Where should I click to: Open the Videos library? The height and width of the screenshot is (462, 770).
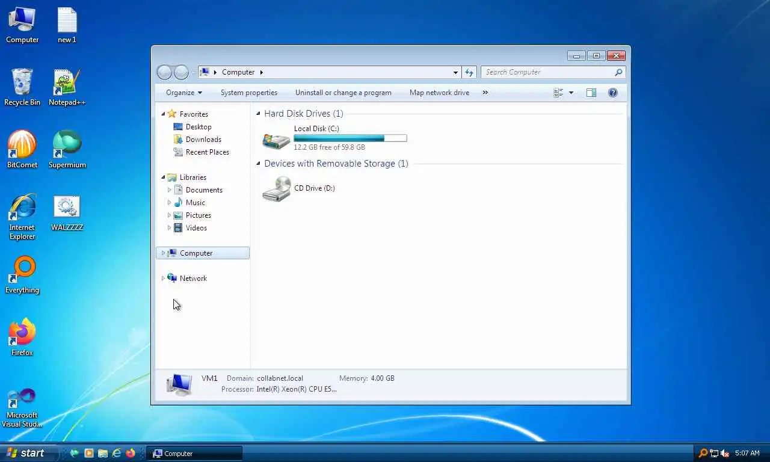click(196, 228)
